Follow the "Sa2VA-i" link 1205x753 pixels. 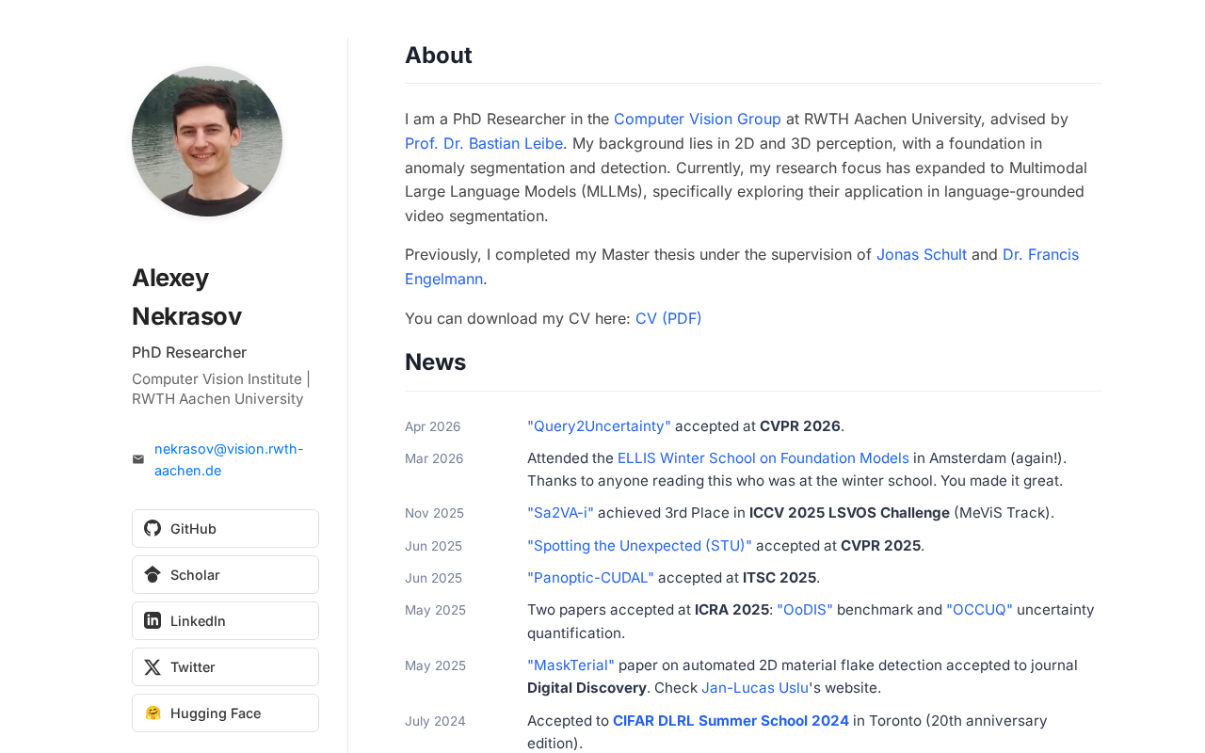tap(560, 512)
